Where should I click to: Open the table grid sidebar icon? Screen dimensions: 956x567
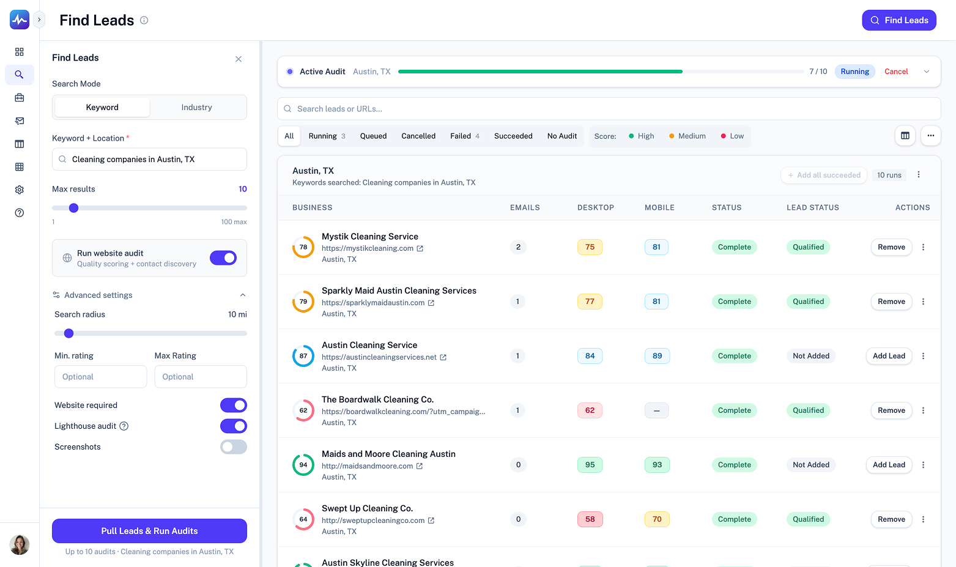coord(20,167)
